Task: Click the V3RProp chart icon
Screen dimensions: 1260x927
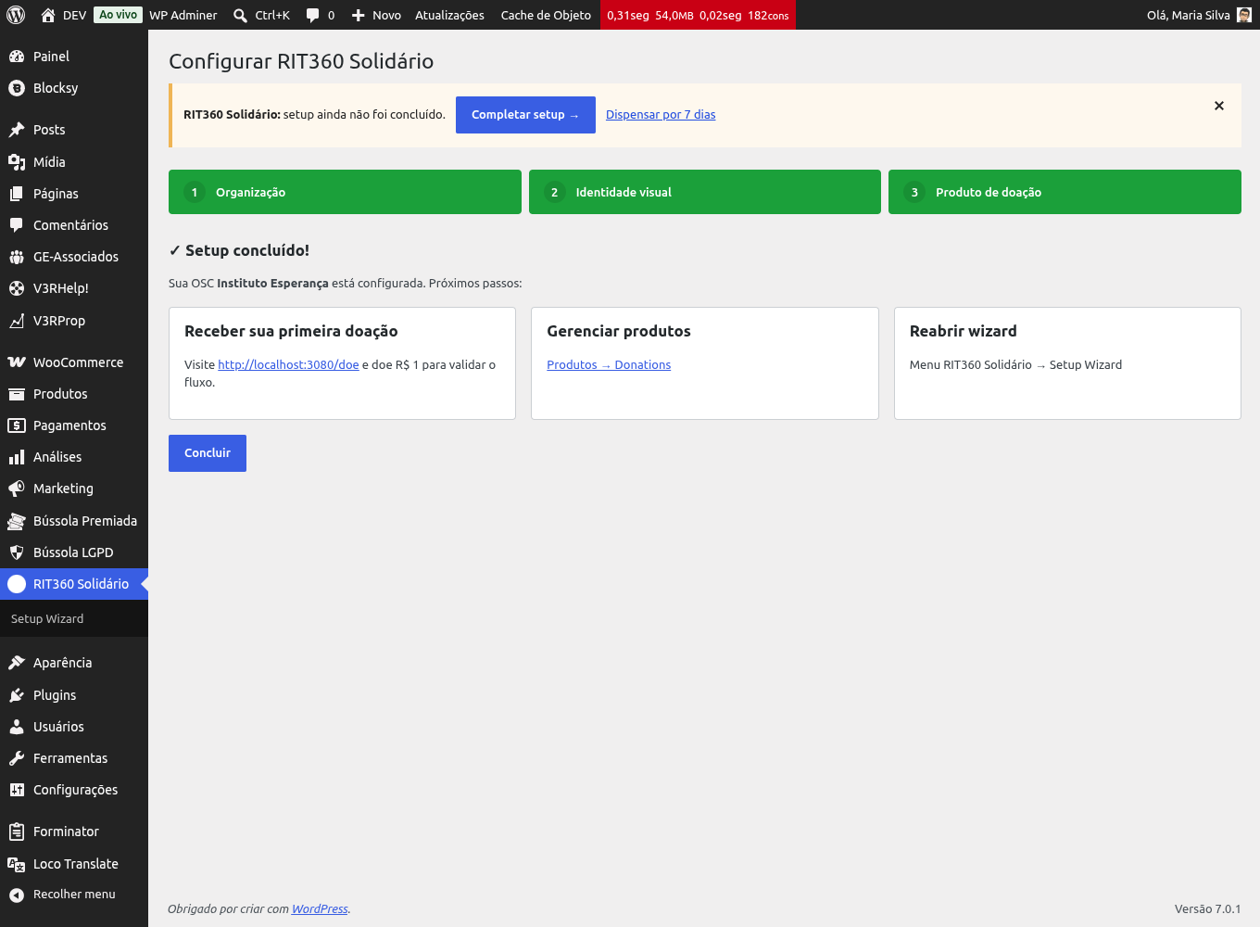Action: point(17,321)
